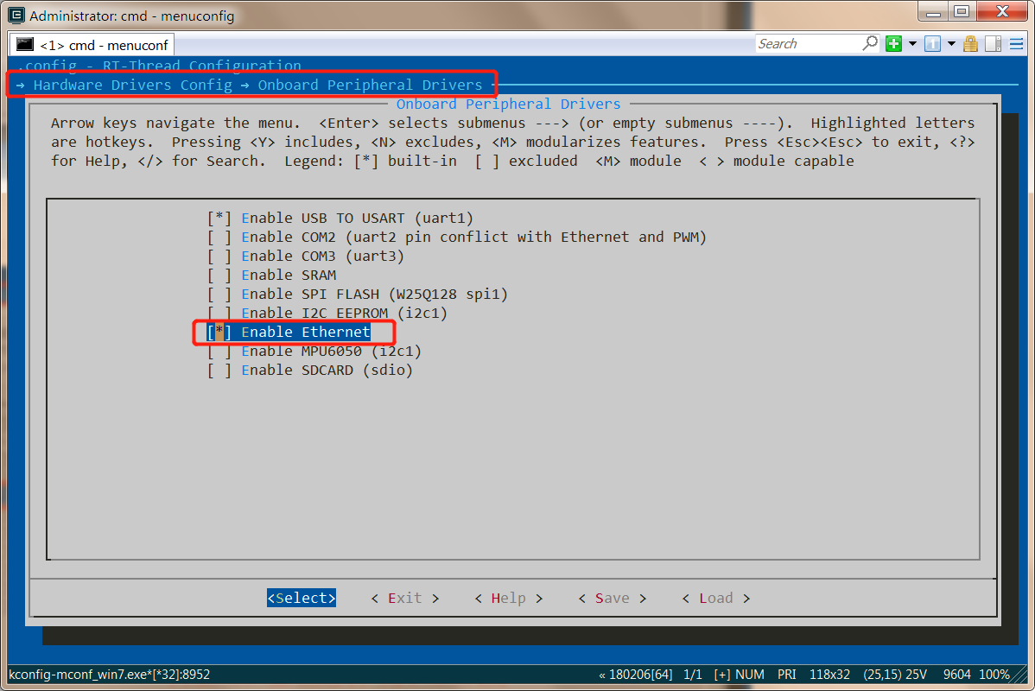1035x691 pixels.
Task: Click 'Hardware Drivers Config' in the breadcrumb
Action: point(133,86)
